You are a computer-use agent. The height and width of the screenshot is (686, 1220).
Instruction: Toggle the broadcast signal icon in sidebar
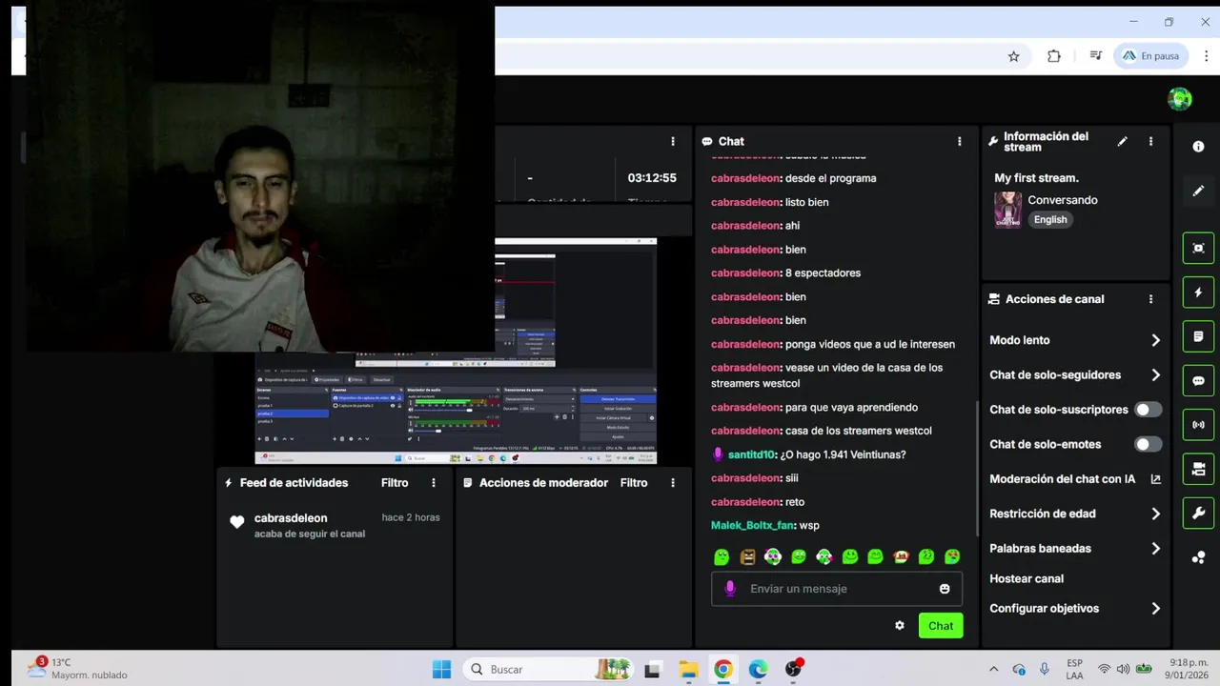[1198, 425]
